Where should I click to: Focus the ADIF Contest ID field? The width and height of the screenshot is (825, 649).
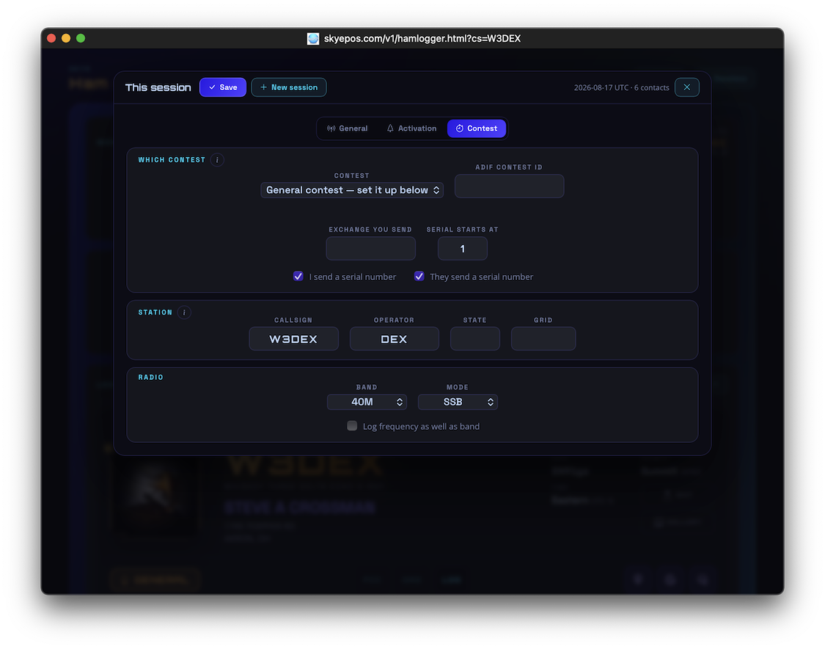pyautogui.click(x=510, y=186)
